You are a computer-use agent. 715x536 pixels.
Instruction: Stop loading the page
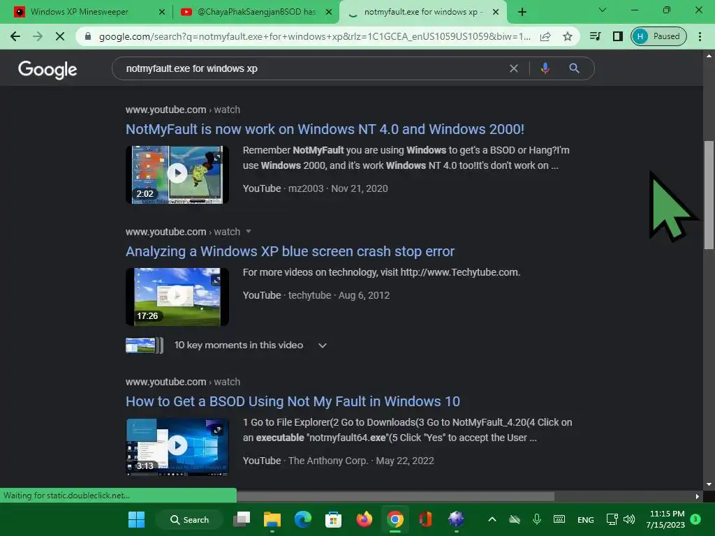(x=60, y=36)
